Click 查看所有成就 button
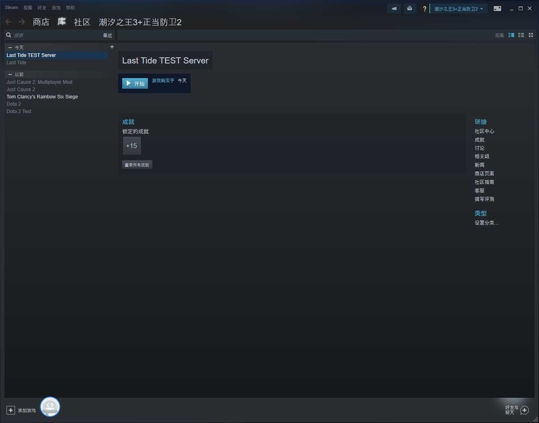 (x=137, y=165)
